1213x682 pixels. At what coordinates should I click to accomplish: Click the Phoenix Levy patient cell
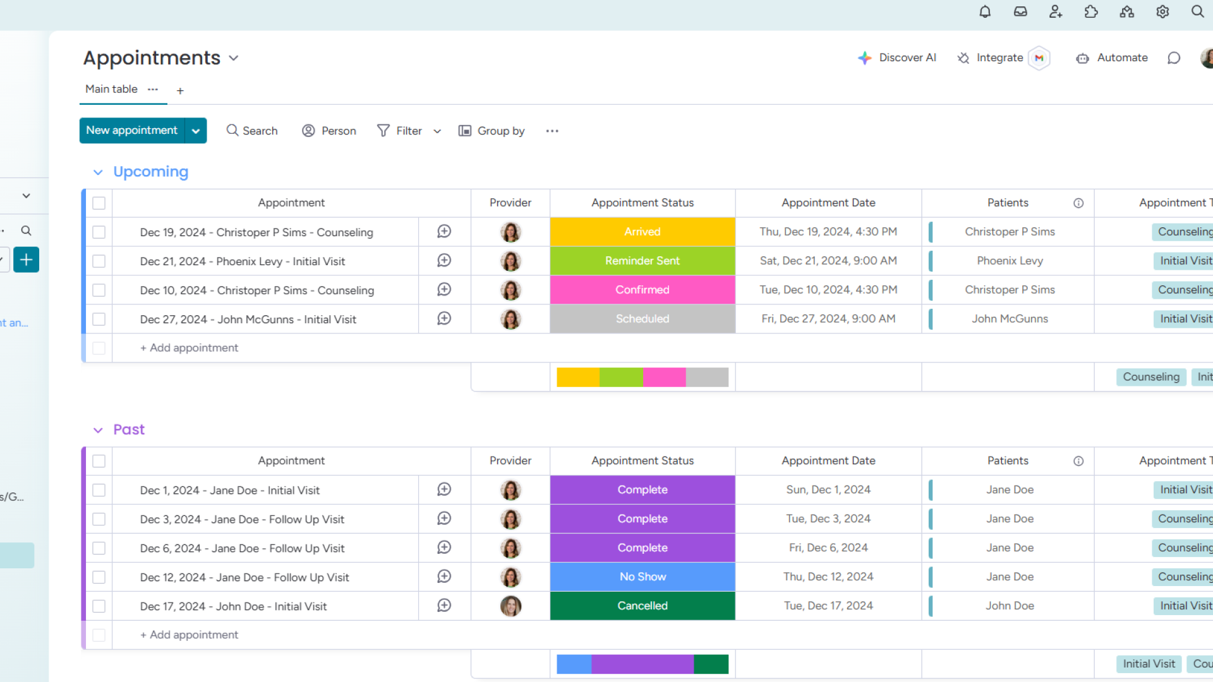1010,261
